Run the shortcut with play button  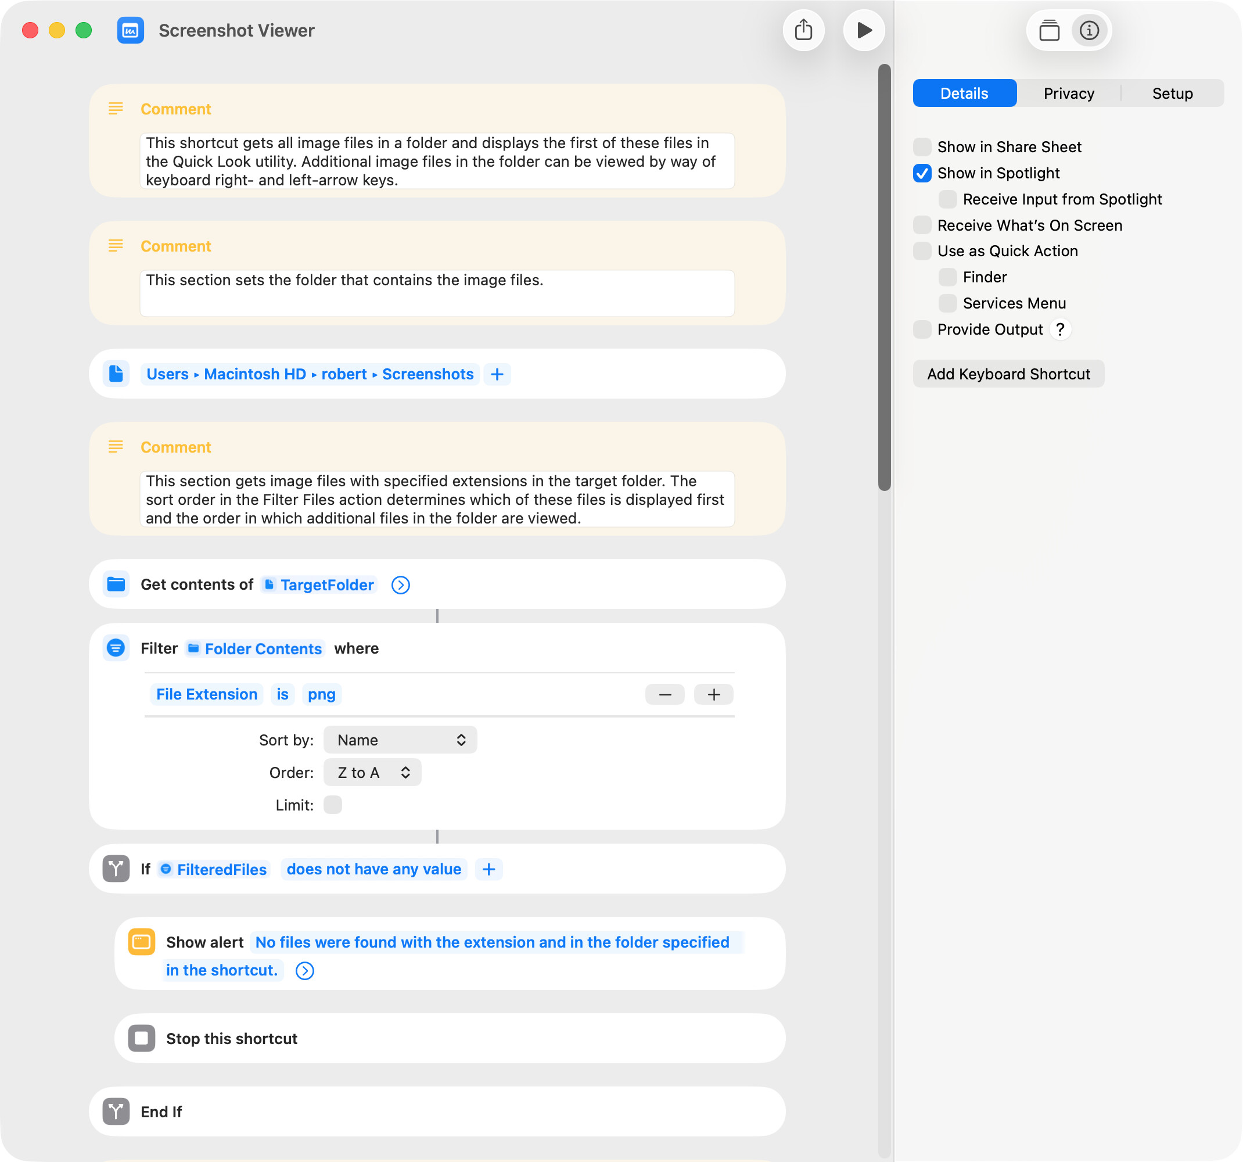864,30
